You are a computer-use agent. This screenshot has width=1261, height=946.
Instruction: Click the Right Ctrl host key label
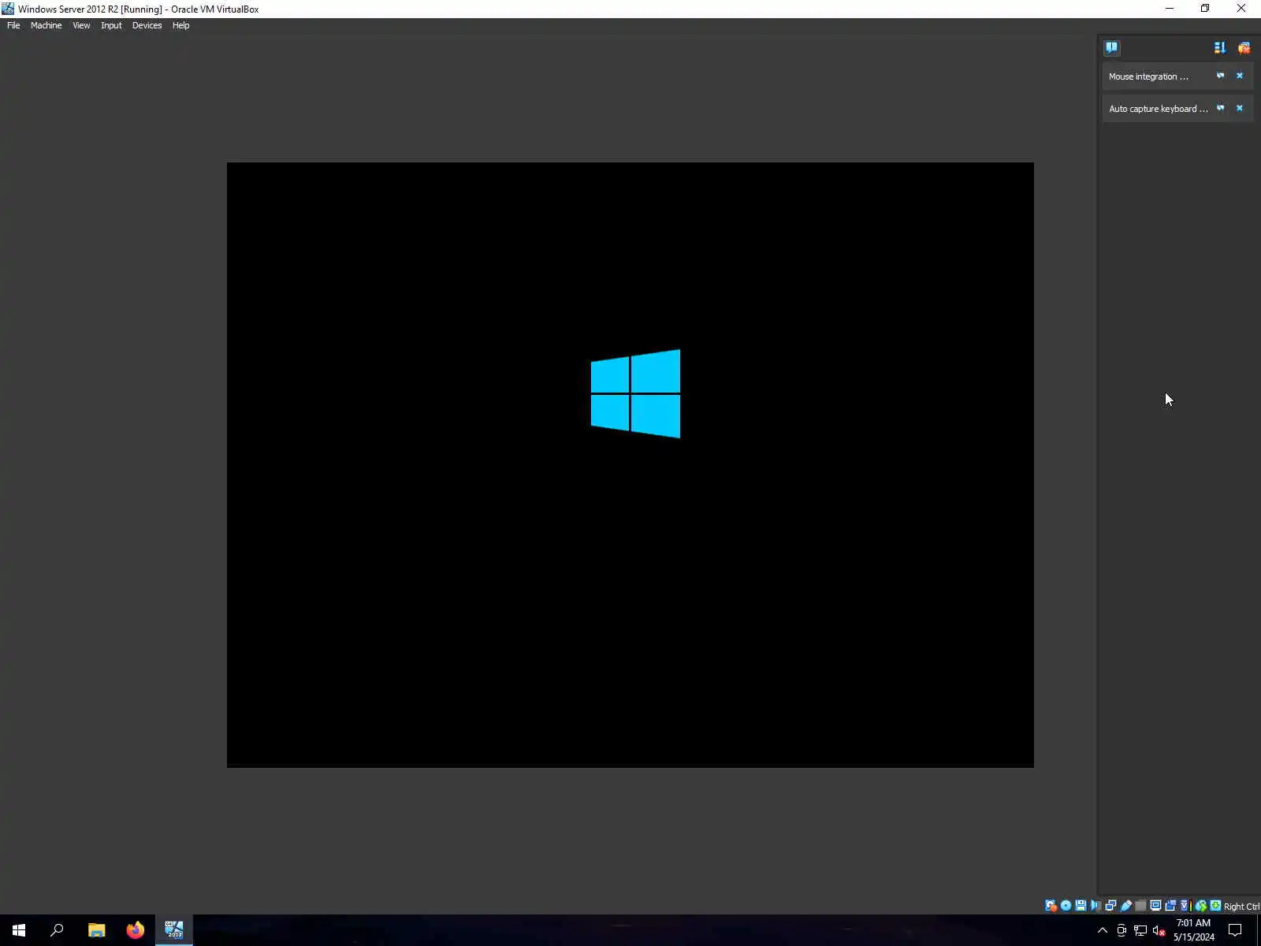[x=1241, y=907]
